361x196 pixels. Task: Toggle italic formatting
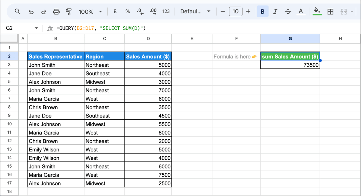pos(275,12)
